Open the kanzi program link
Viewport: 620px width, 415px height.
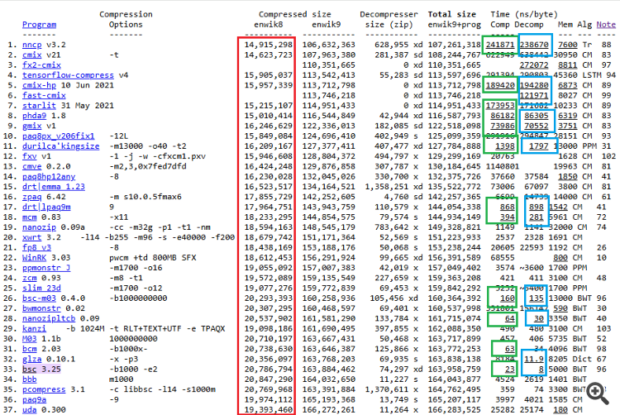tap(34, 329)
